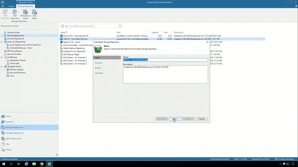Open External Repositories tree node

click(x=15, y=39)
